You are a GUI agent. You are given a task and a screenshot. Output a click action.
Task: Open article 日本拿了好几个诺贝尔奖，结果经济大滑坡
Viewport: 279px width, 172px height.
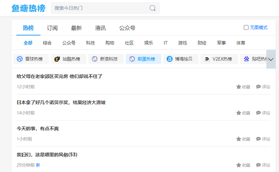point(61,102)
